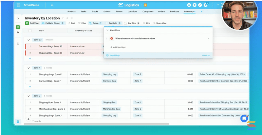Viewport: 262px width, 135px height.
Task: Favorite the view with the star icon
Action: pos(67,18)
